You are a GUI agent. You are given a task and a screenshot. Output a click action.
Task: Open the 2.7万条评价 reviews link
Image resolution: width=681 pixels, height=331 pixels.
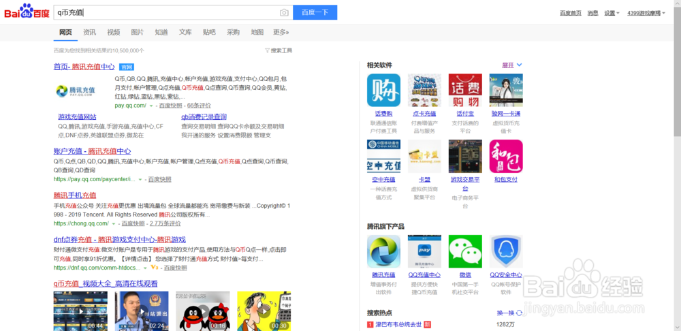coord(165,223)
